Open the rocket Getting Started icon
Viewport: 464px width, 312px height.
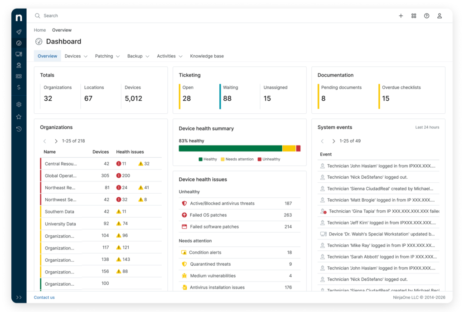[19, 32]
